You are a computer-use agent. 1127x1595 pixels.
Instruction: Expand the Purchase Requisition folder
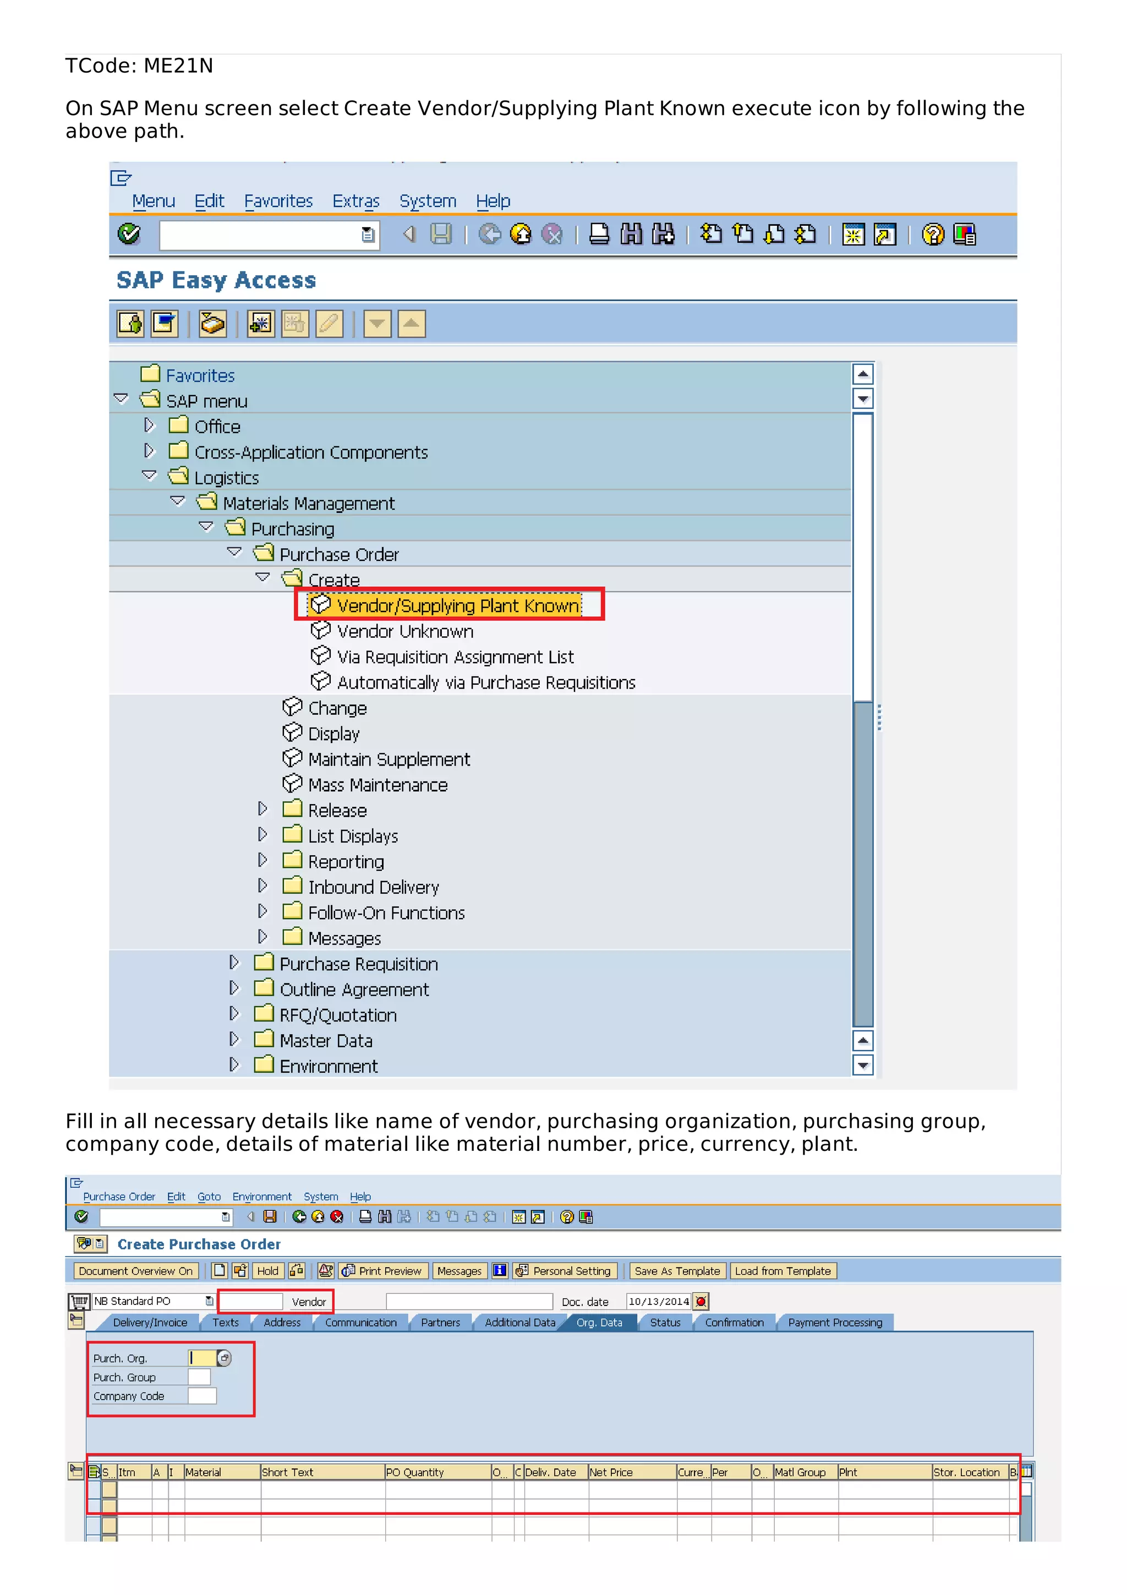[x=234, y=962]
